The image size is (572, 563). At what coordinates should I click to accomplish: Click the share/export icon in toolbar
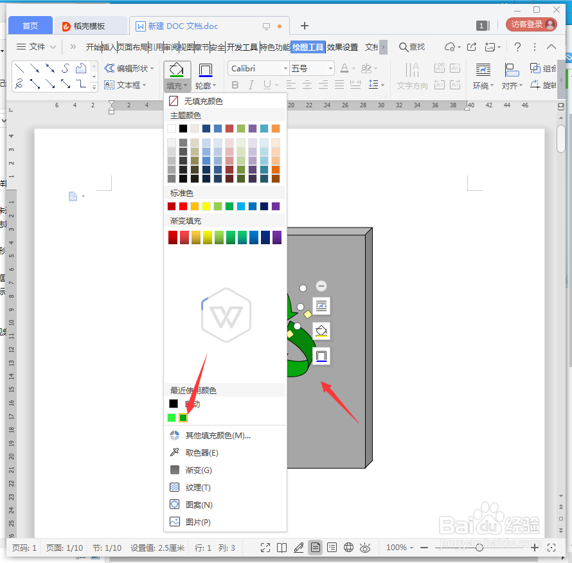pos(472,47)
